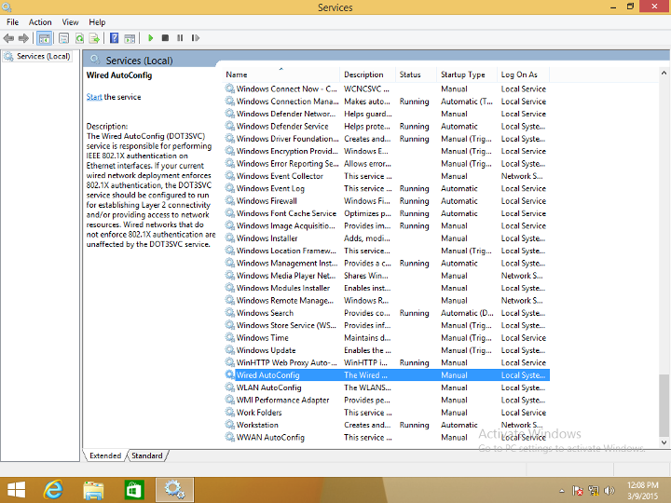Image resolution: width=671 pixels, height=503 pixels.
Task: Pause the service with pause icon
Action: click(180, 38)
